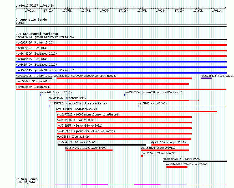Viewport: 234px width, 188px height.
Task: Open esv3622480 (1000GenomesConsortiumPhase3) label
Action: [85, 76]
